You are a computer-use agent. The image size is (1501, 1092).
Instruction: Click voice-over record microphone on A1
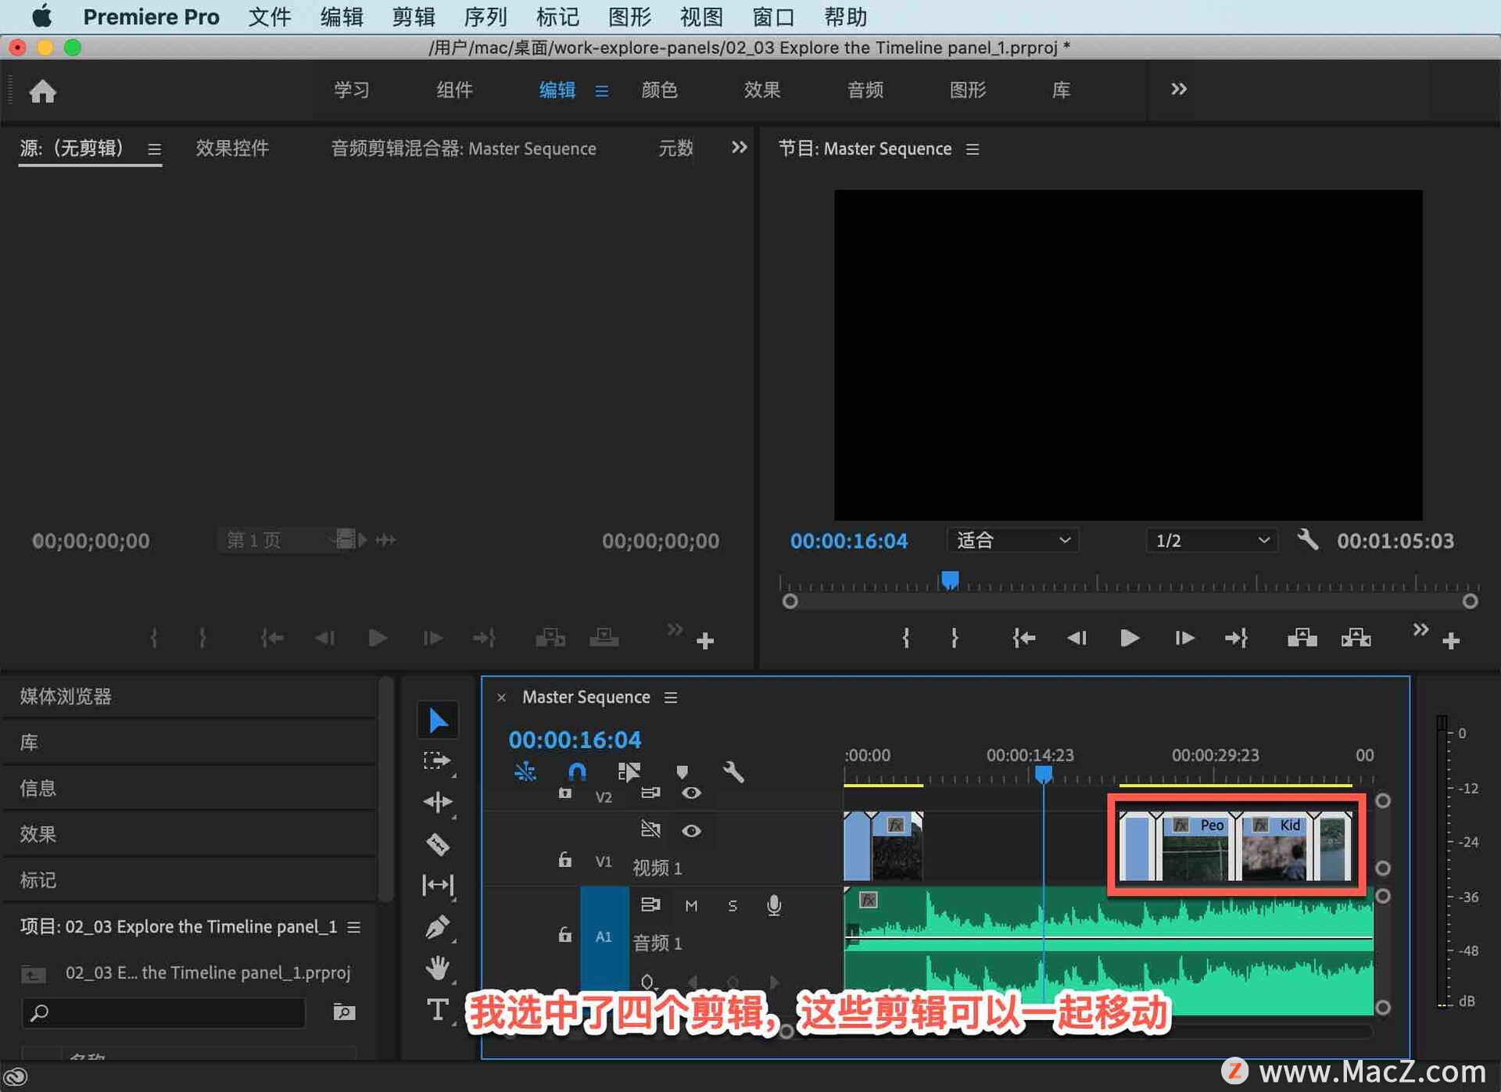(773, 905)
